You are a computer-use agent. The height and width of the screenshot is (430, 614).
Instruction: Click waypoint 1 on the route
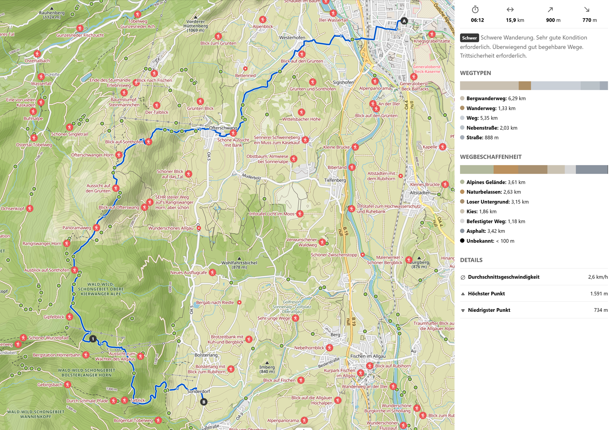coord(93,339)
